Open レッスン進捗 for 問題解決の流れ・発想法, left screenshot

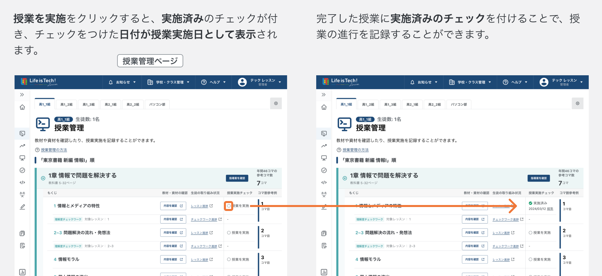[202, 233]
